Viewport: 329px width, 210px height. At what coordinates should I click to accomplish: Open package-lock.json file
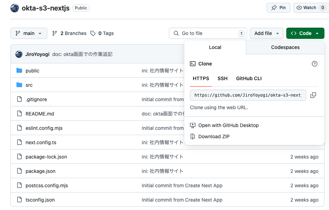pos(46,157)
